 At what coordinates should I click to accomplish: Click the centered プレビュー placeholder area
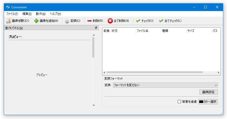pos(42,75)
